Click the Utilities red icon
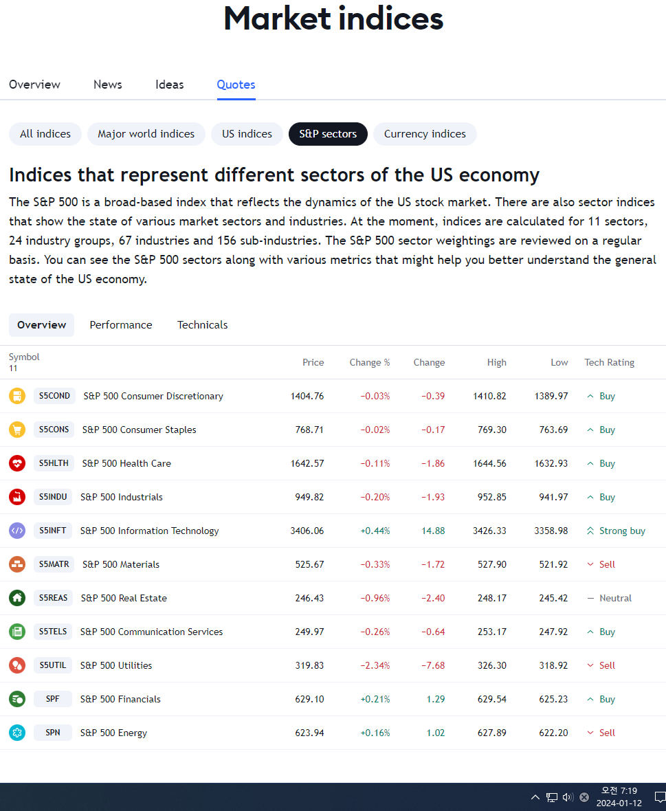This screenshot has width=666, height=811. click(x=17, y=665)
